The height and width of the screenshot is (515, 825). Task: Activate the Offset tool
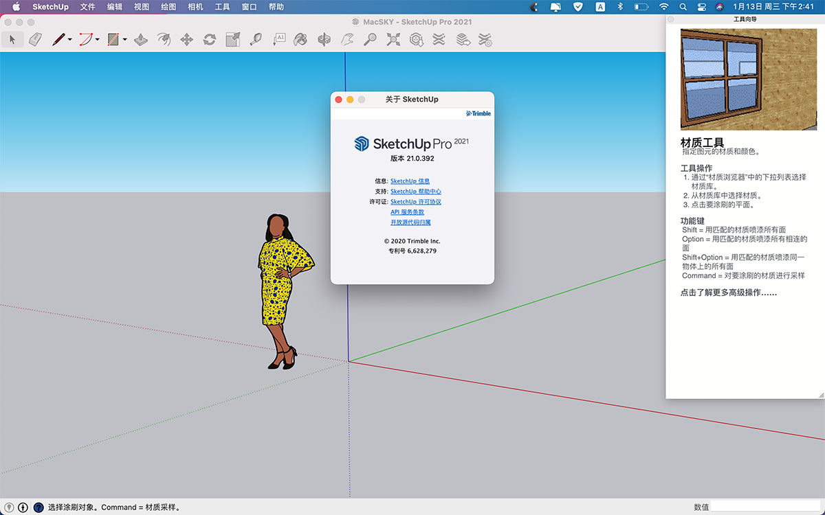tap(164, 40)
